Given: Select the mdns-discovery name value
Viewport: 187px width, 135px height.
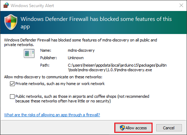Looking at the screenshot, I should click(x=81, y=50).
